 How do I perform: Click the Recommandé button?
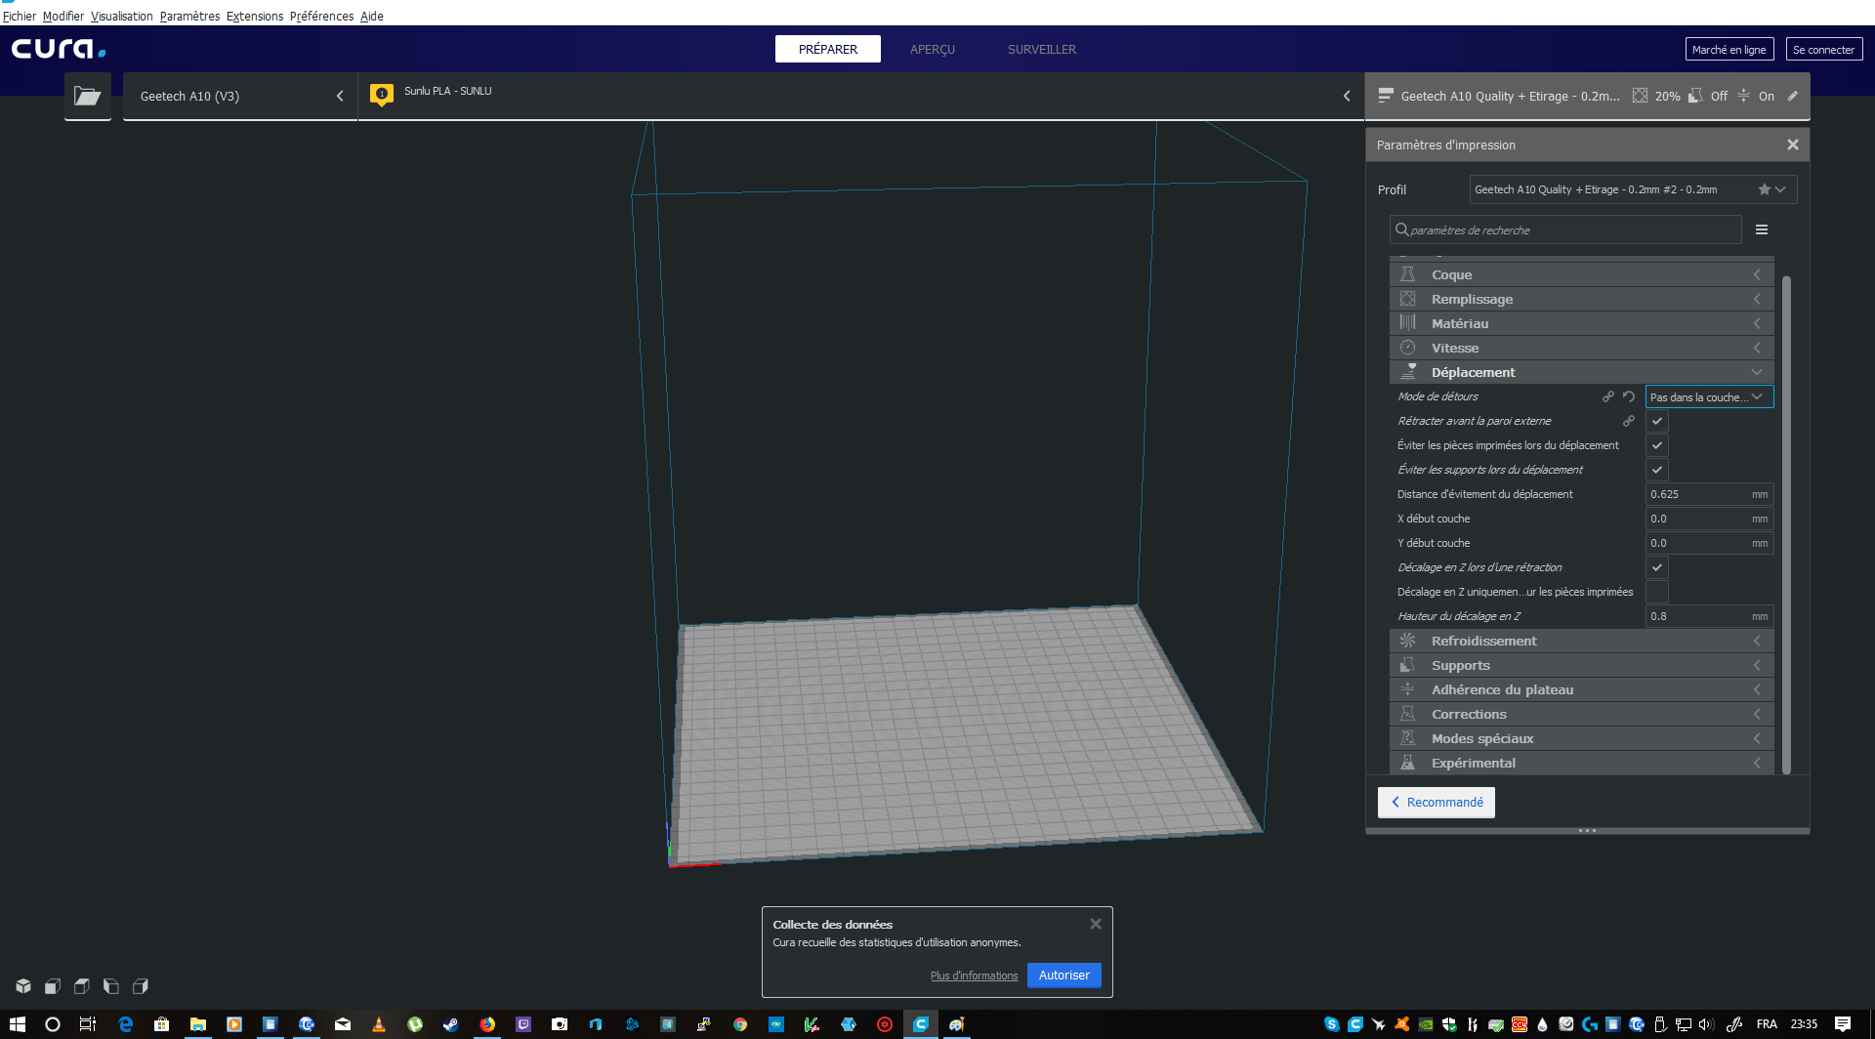pos(1437,802)
